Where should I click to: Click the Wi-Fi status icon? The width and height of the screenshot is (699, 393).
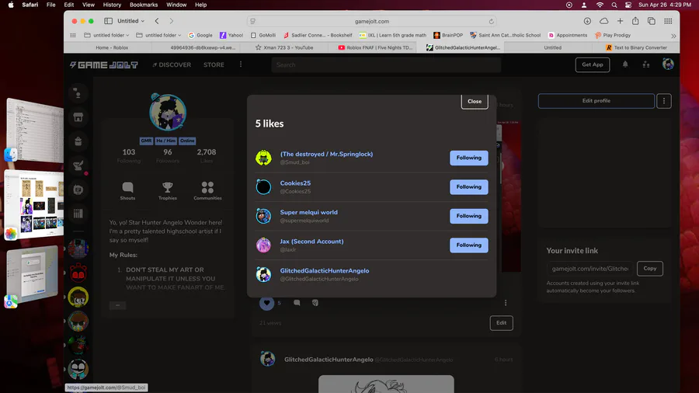[600, 5]
